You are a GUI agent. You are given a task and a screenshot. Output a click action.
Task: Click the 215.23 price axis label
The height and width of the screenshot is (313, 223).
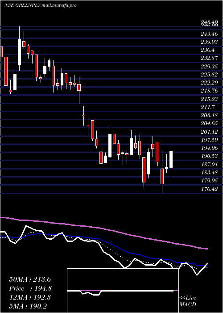tap(209, 99)
